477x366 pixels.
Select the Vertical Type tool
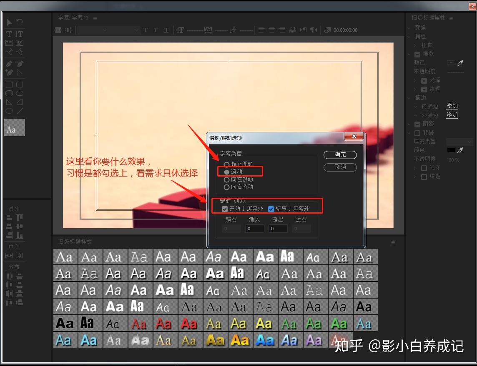[x=20, y=34]
